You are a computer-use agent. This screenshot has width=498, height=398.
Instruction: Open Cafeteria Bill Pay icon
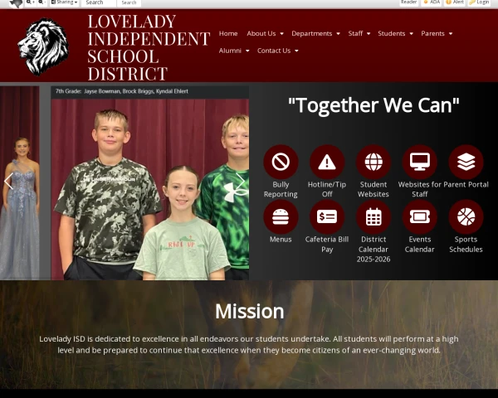coord(327,216)
